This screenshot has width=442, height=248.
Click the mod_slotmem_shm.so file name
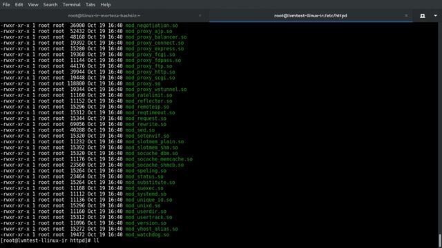point(152,147)
